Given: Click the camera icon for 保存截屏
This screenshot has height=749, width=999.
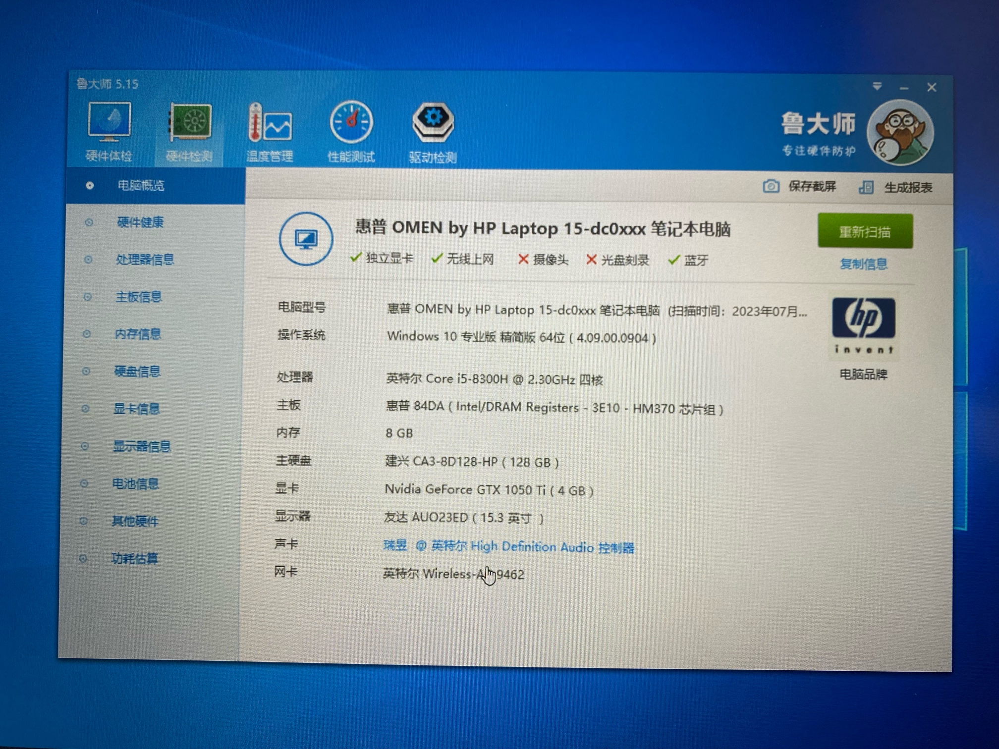Looking at the screenshot, I should tap(771, 186).
